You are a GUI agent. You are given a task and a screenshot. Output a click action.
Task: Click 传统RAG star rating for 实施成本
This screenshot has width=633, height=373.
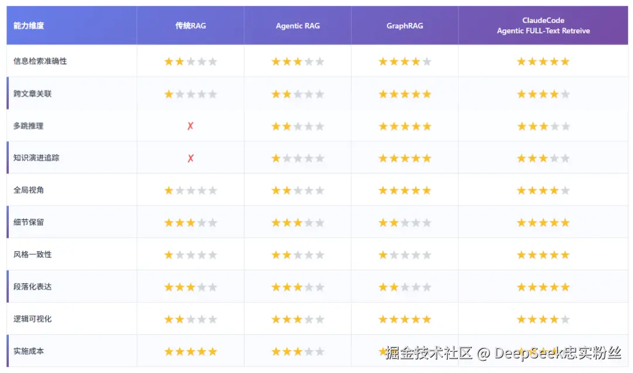coord(190,352)
